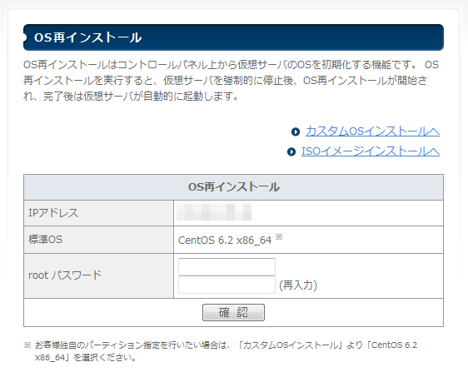
Task: Open the カスタムOSインストールへ link
Action: [x=372, y=131]
